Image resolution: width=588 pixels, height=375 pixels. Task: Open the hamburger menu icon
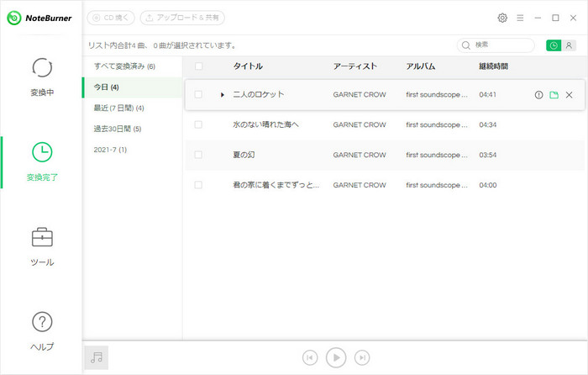coord(520,18)
